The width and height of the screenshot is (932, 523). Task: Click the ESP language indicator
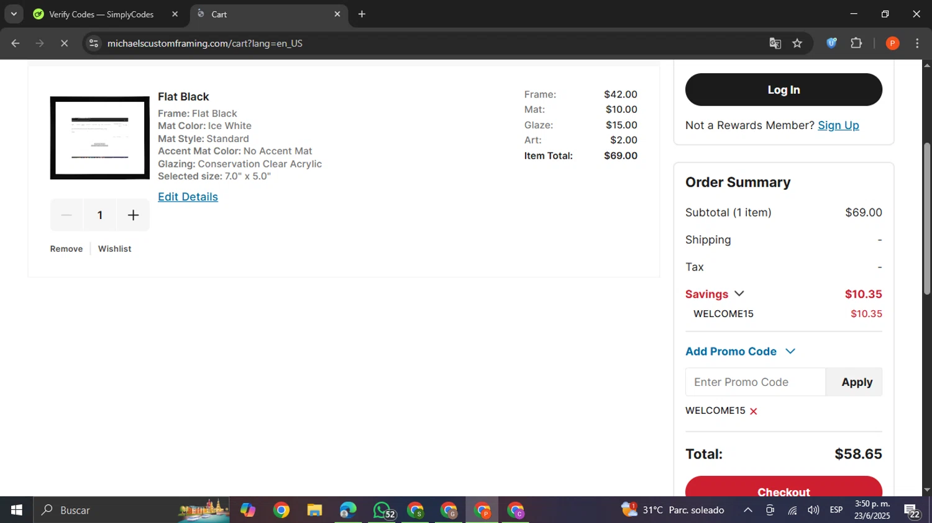pos(836,510)
